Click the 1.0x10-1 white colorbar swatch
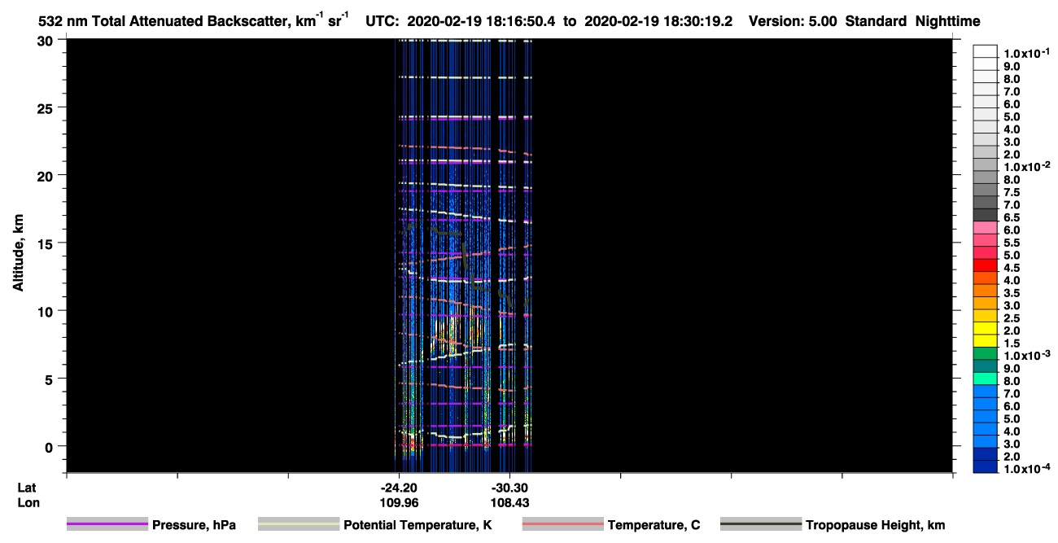The image size is (1058, 543). click(986, 51)
